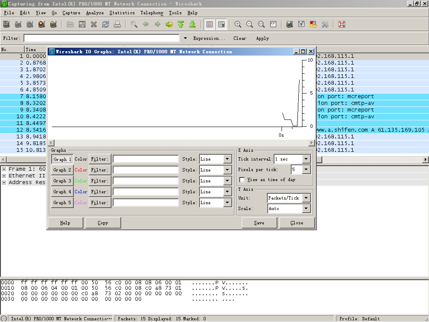Open the Statistics menu

[122, 13]
